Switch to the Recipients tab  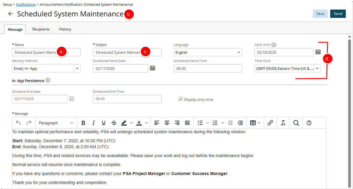pyautogui.click(x=41, y=29)
